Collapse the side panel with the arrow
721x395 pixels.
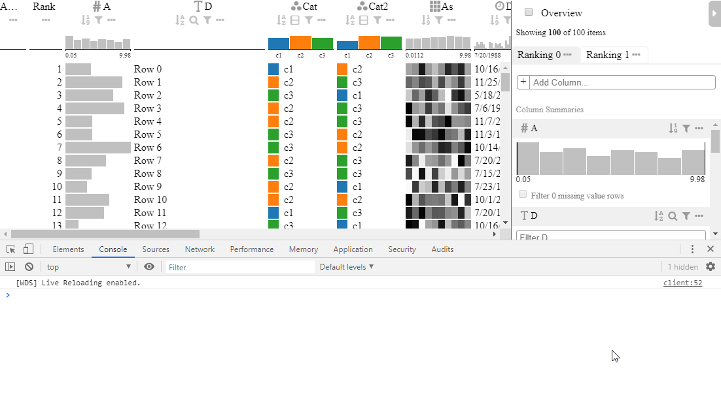(715, 13)
